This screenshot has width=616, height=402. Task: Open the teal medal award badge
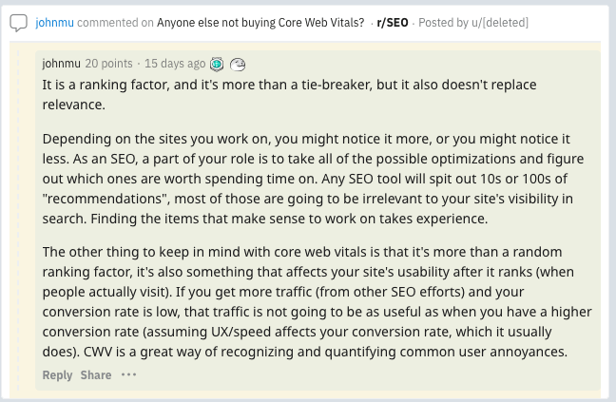point(217,64)
